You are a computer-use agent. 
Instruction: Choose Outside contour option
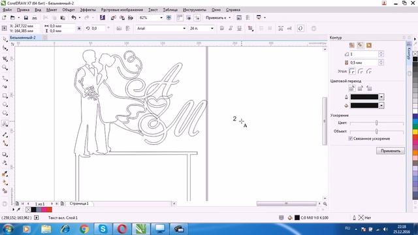pos(369,45)
